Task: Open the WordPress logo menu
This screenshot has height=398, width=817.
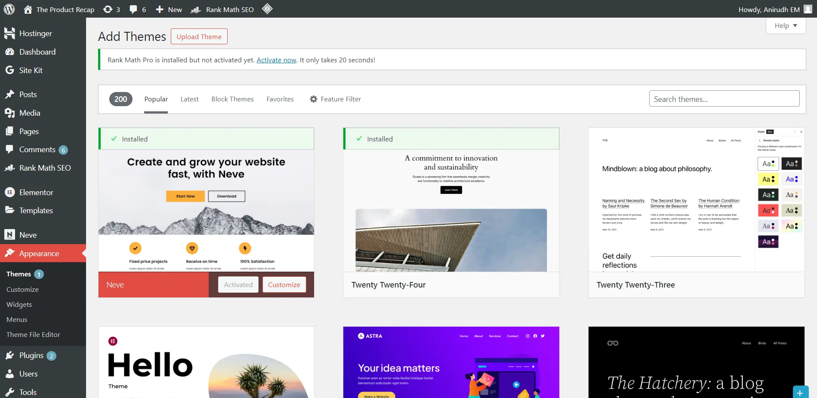Action: coord(9,9)
